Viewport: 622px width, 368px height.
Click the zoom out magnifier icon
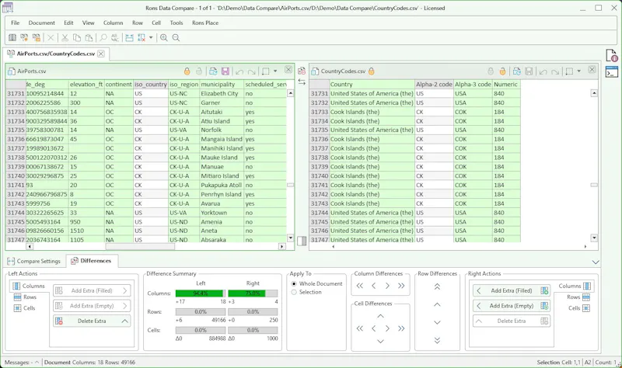176,37
